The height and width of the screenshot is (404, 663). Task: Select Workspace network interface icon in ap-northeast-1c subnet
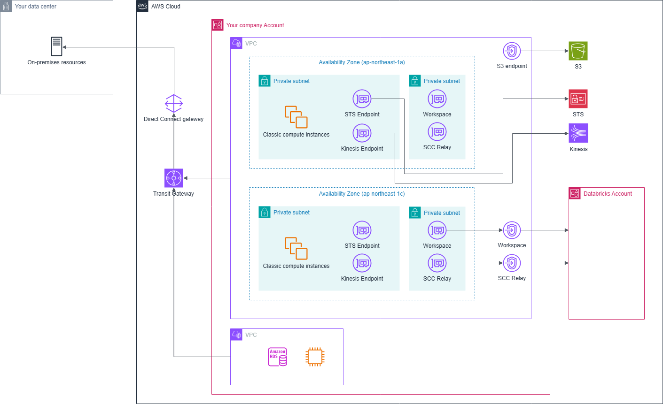point(437,230)
